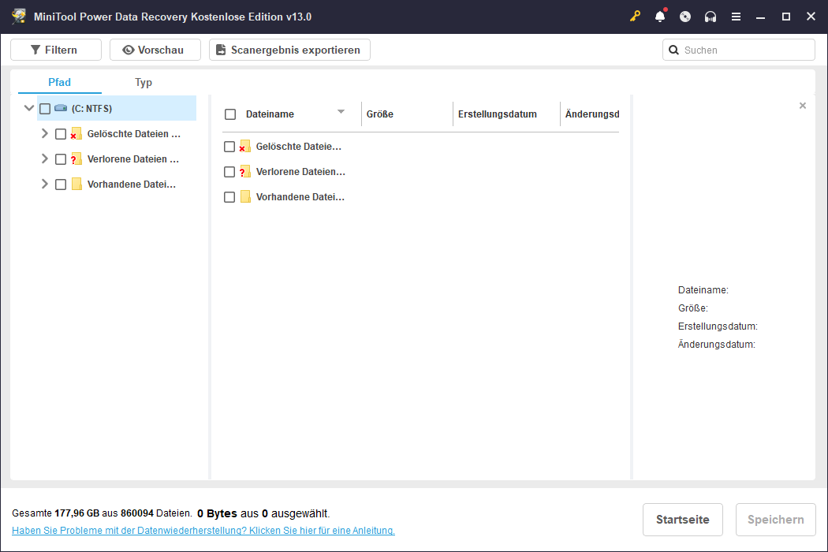The width and height of the screenshot is (828, 552).
Task: Click the Vorschau preview button
Action: point(155,50)
